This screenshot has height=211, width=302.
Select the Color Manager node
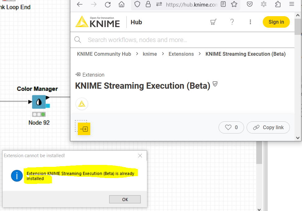(39, 102)
